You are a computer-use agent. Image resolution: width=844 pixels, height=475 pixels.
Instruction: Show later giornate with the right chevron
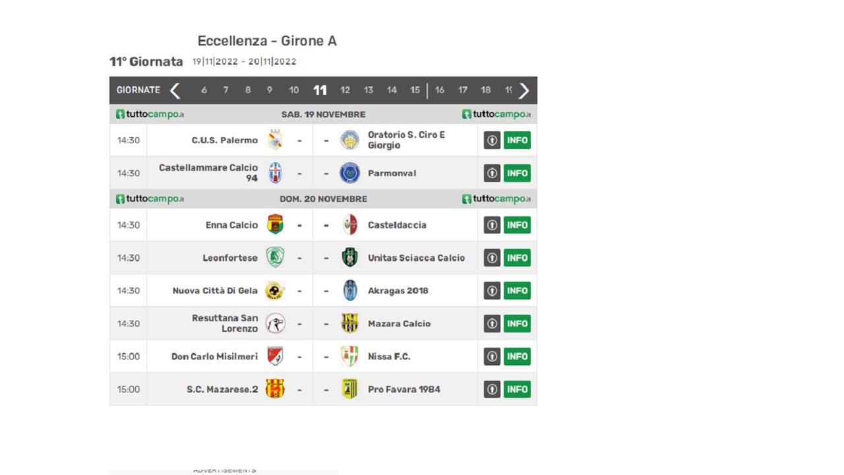click(x=524, y=90)
